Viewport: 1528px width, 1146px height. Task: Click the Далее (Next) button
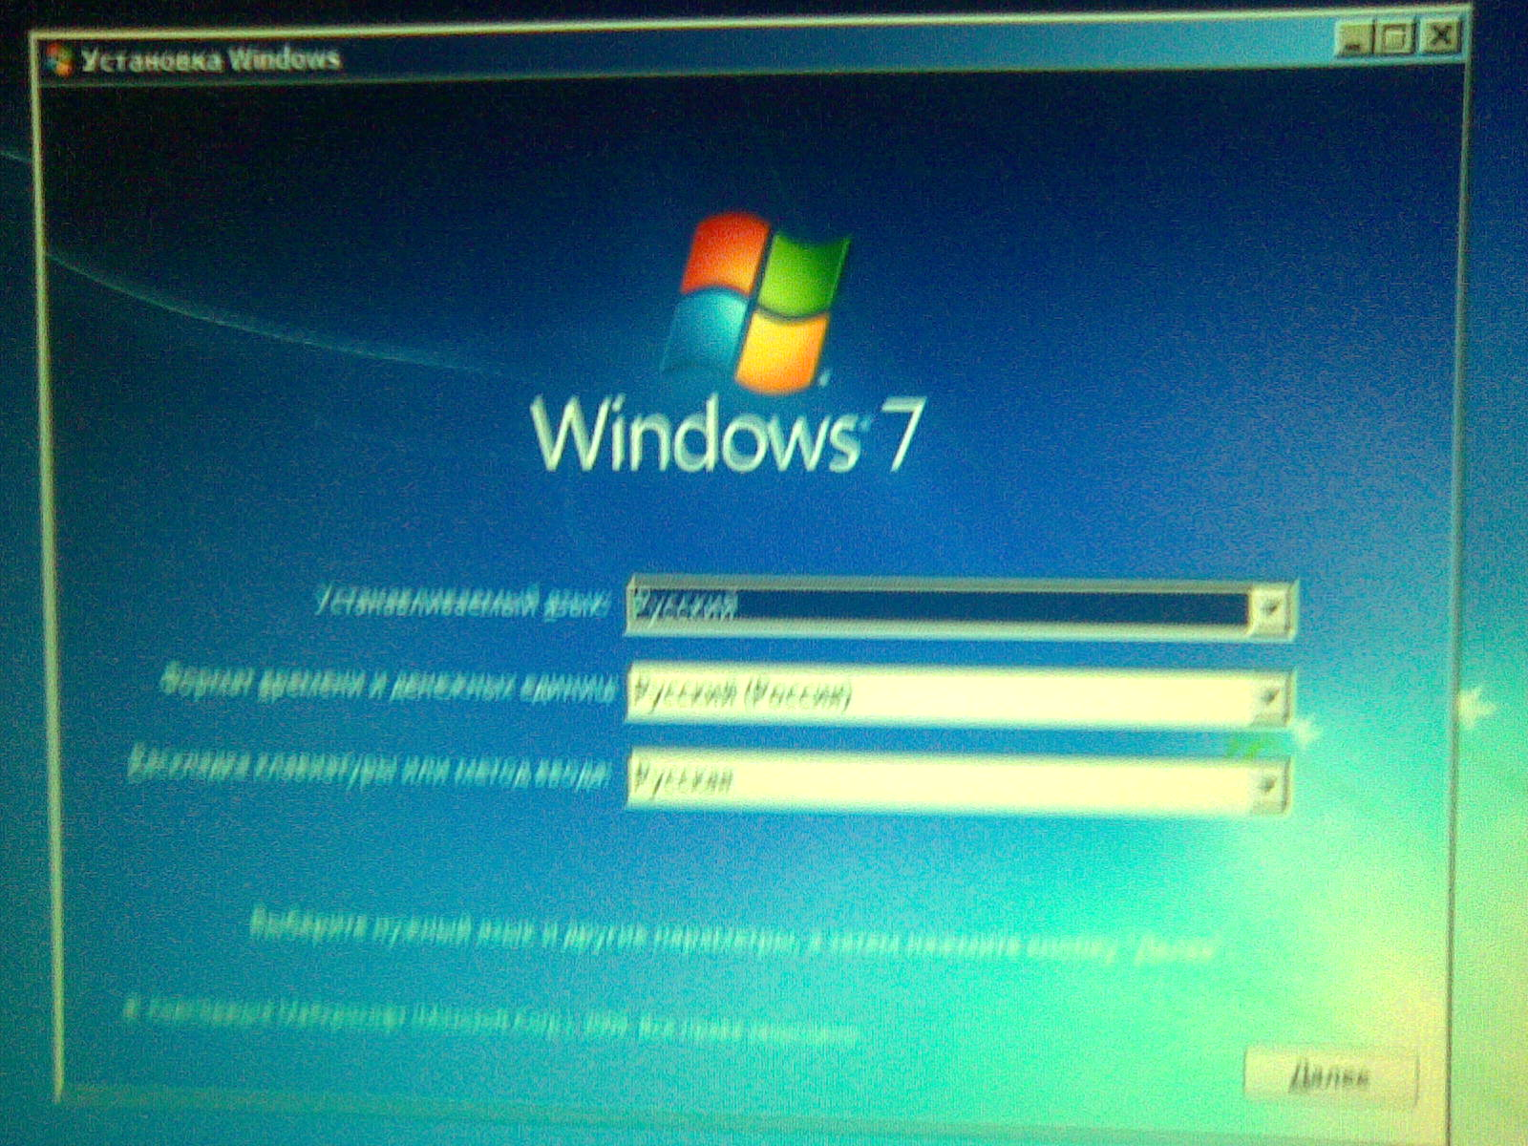pos(1331,1075)
